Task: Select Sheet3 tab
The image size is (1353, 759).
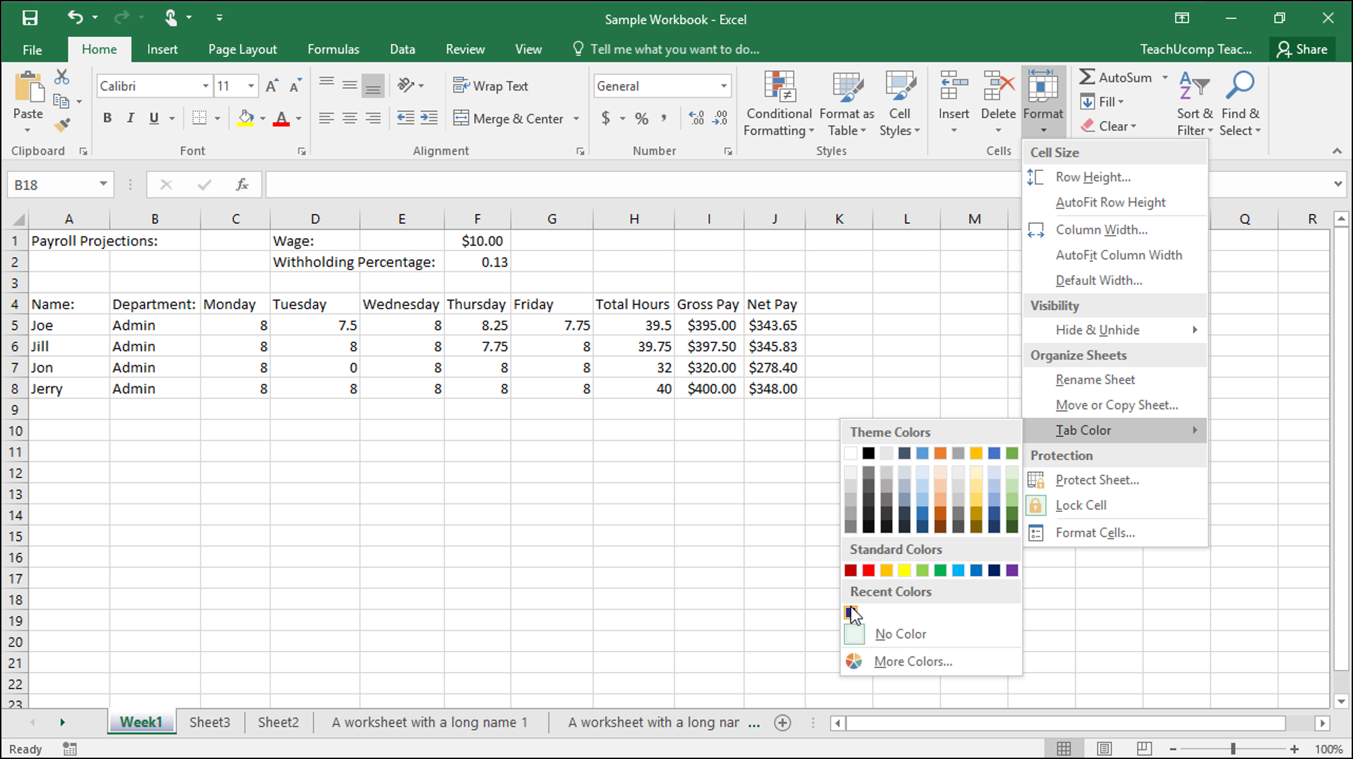Action: 208,722
